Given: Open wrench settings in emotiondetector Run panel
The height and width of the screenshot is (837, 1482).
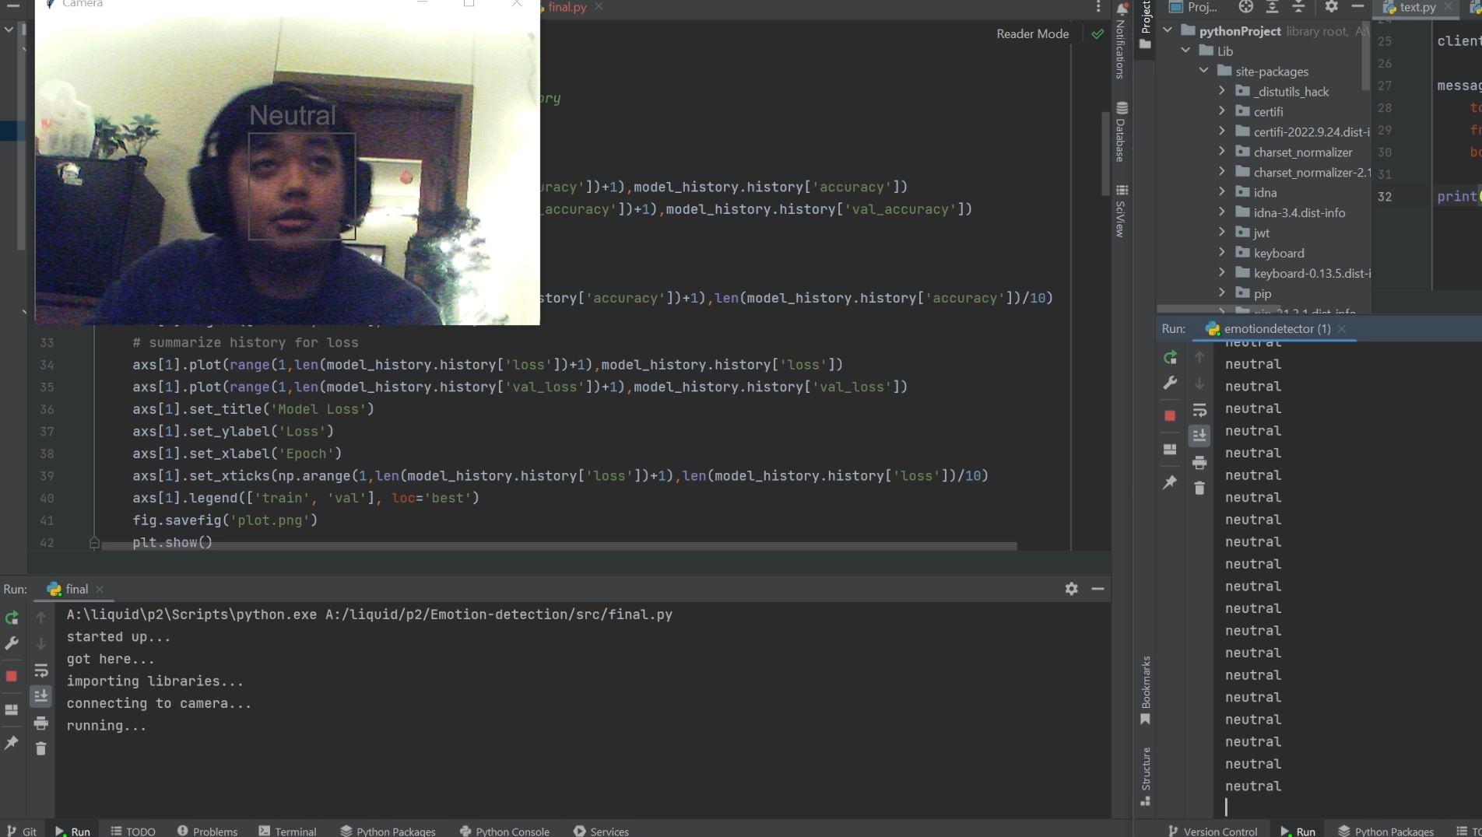Looking at the screenshot, I should pos(1170,383).
